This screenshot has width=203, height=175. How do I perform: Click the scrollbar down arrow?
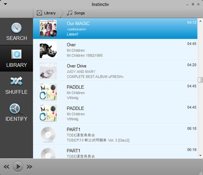(200, 155)
